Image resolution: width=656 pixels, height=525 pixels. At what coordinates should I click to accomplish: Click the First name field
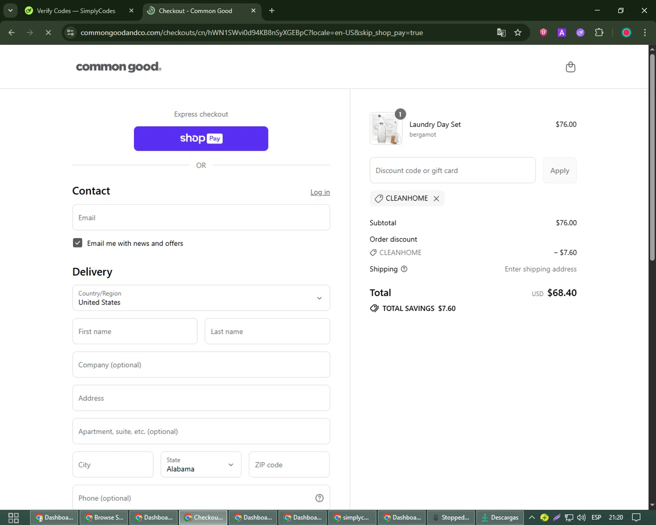(135, 331)
